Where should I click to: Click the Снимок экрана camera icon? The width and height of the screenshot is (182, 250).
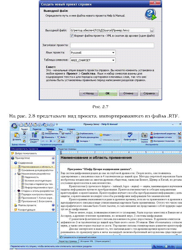(x=144, y=135)
